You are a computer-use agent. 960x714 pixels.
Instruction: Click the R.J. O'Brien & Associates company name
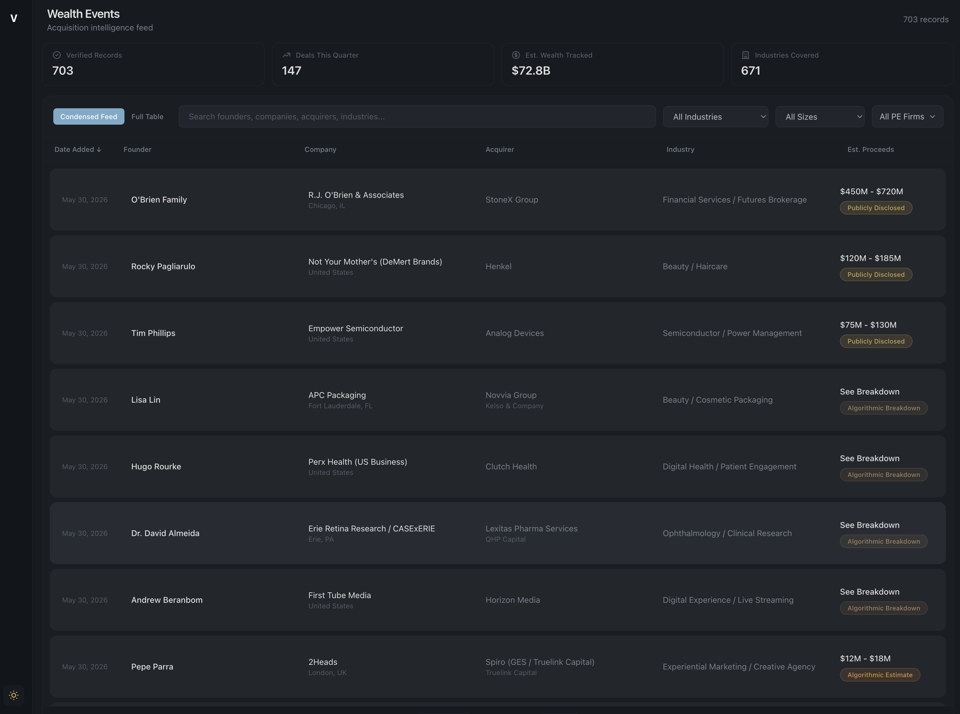click(x=356, y=195)
